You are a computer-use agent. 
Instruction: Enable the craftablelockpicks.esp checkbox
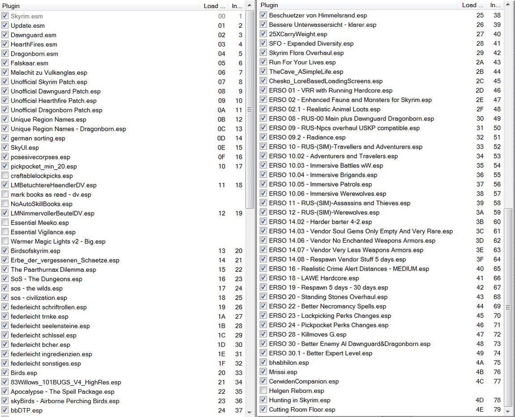(x=5, y=175)
